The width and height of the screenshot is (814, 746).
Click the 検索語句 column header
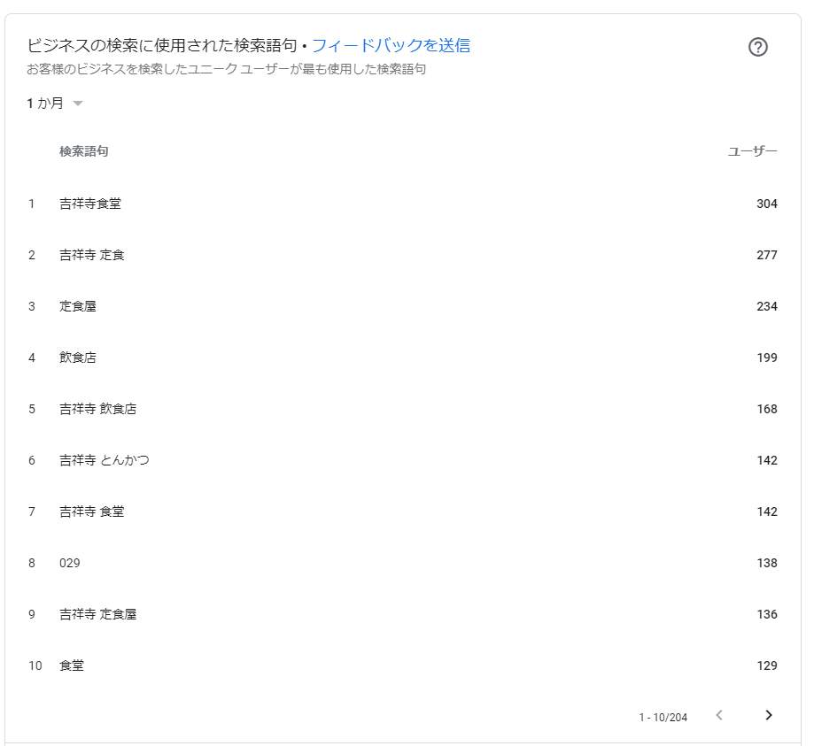pyautogui.click(x=83, y=151)
